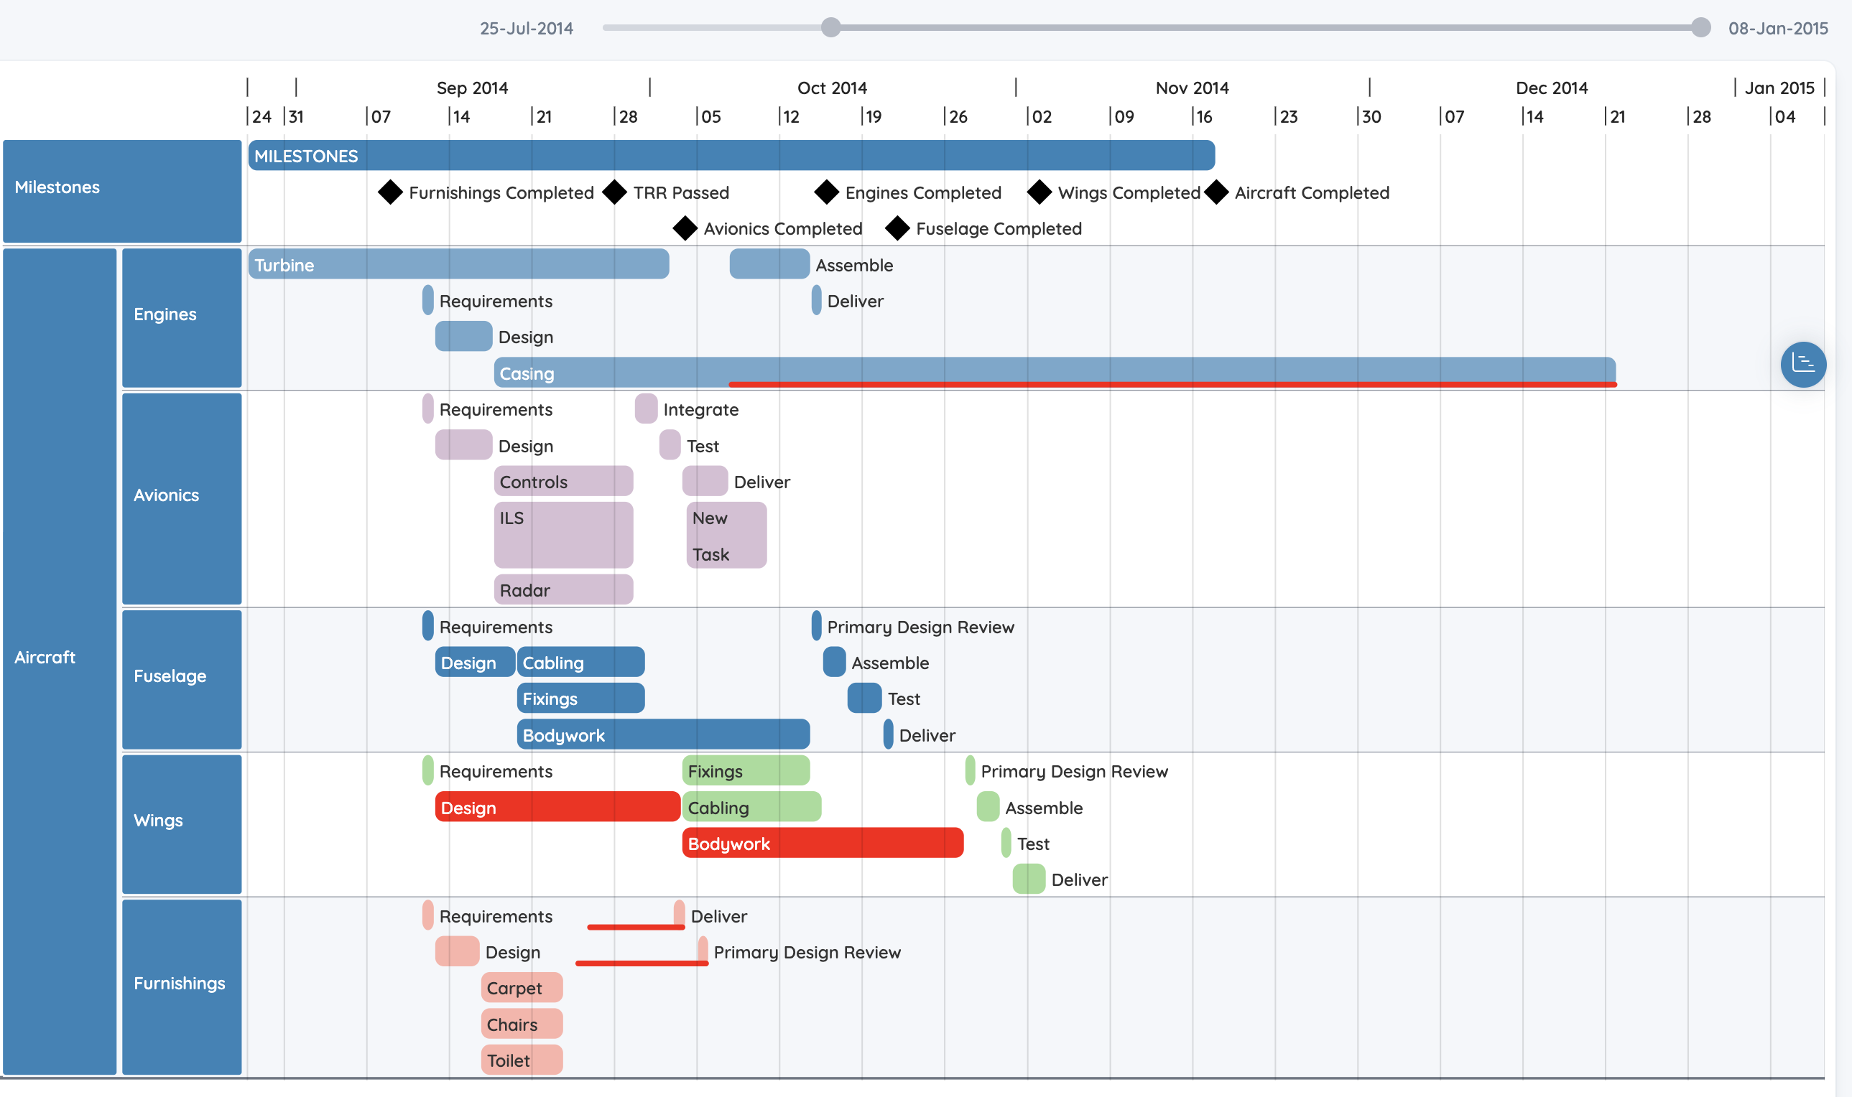Click the Milestones row header

(122, 191)
